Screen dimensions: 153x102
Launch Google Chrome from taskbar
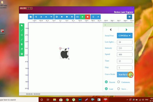[67, 100]
